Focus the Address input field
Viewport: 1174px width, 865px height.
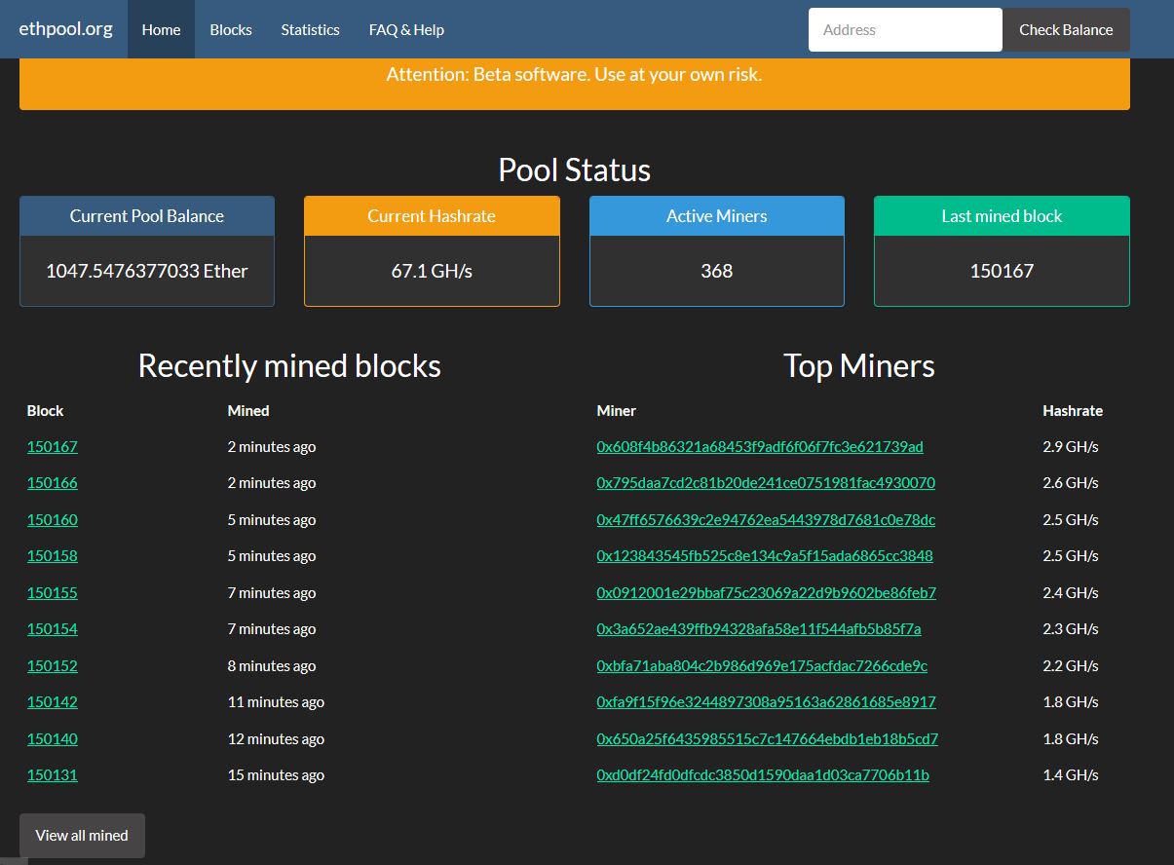click(x=905, y=29)
